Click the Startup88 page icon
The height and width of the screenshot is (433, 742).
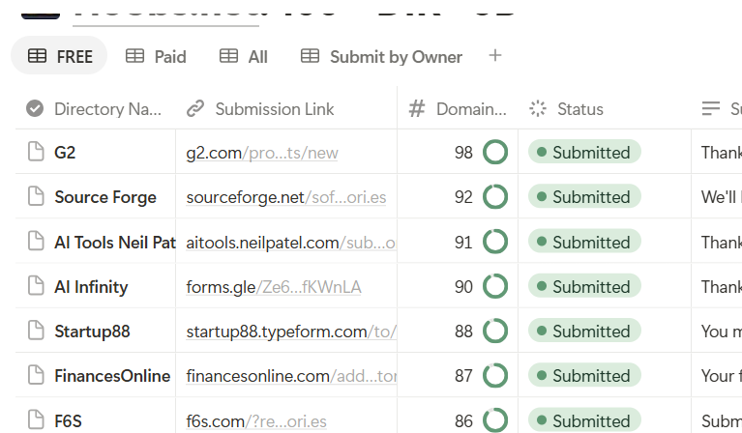pyautogui.click(x=36, y=331)
